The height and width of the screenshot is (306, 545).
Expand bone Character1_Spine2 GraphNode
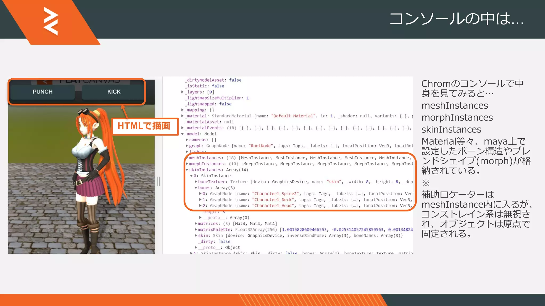pos(200,194)
